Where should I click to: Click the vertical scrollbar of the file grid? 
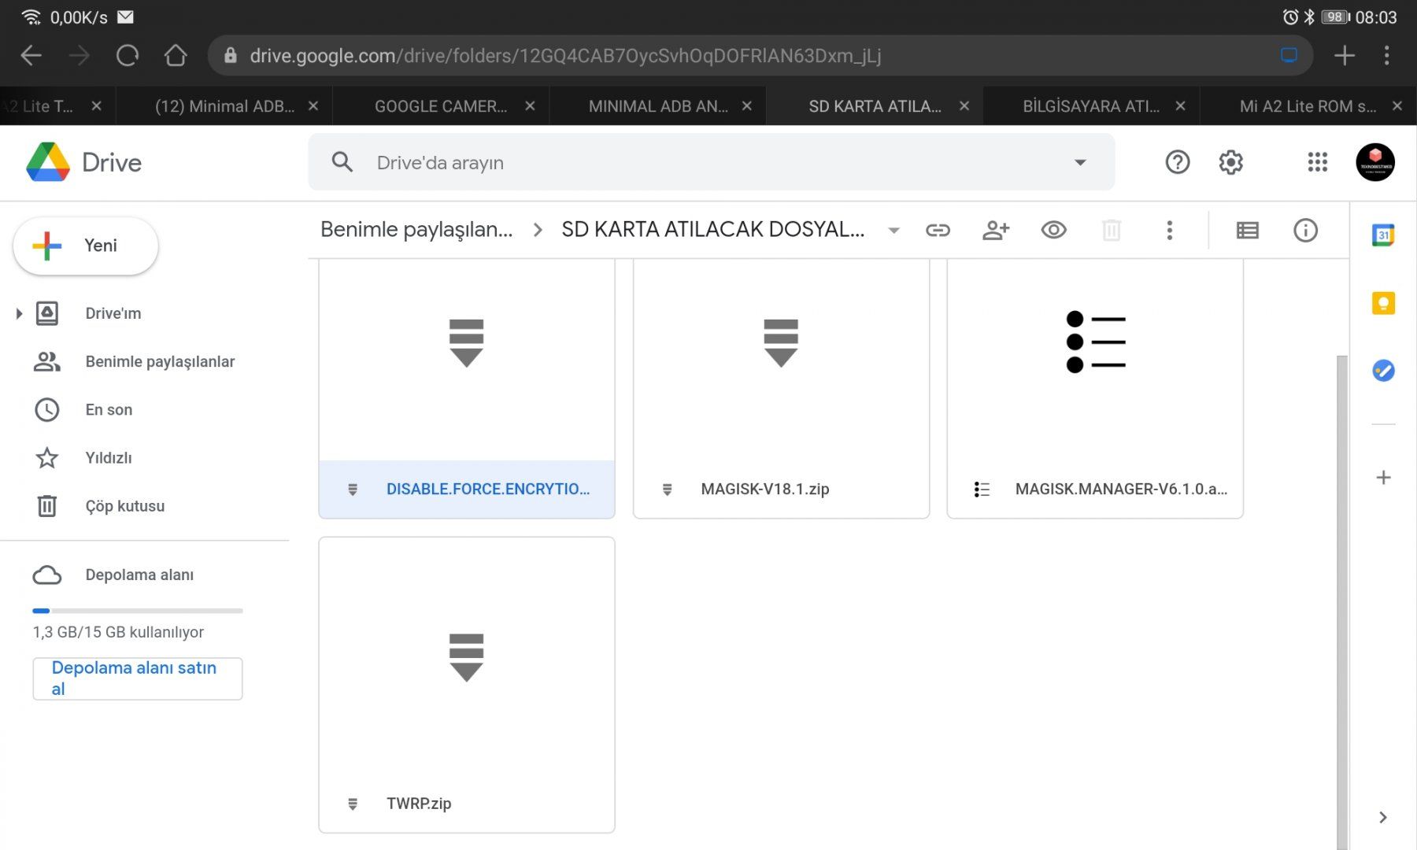pyautogui.click(x=1341, y=602)
